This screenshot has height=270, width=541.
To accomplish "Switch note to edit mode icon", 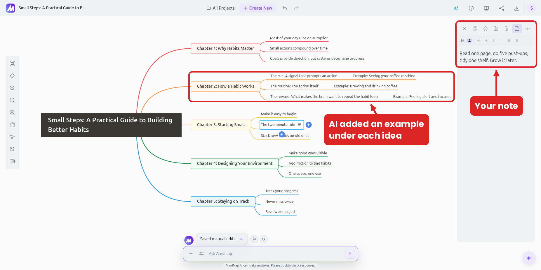I will [x=462, y=40].
